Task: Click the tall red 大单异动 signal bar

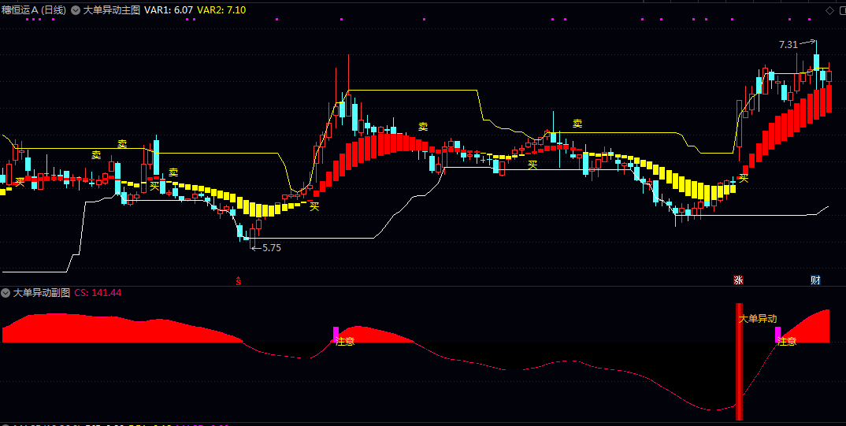Action: (x=739, y=361)
